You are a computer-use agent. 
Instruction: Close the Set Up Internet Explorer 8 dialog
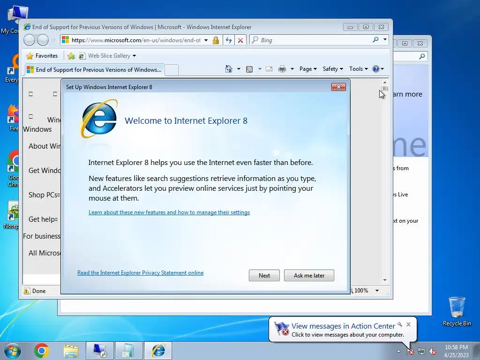tap(338, 87)
